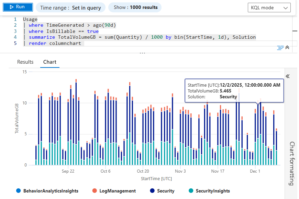299x199 pixels.
Task: Click the BehaviorAnalyticsInsights blue legend dot
Action: click(x=18, y=191)
